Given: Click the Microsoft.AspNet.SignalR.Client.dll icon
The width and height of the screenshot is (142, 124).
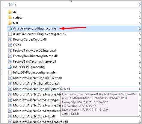Looking at the screenshot, I should coord(10,78).
